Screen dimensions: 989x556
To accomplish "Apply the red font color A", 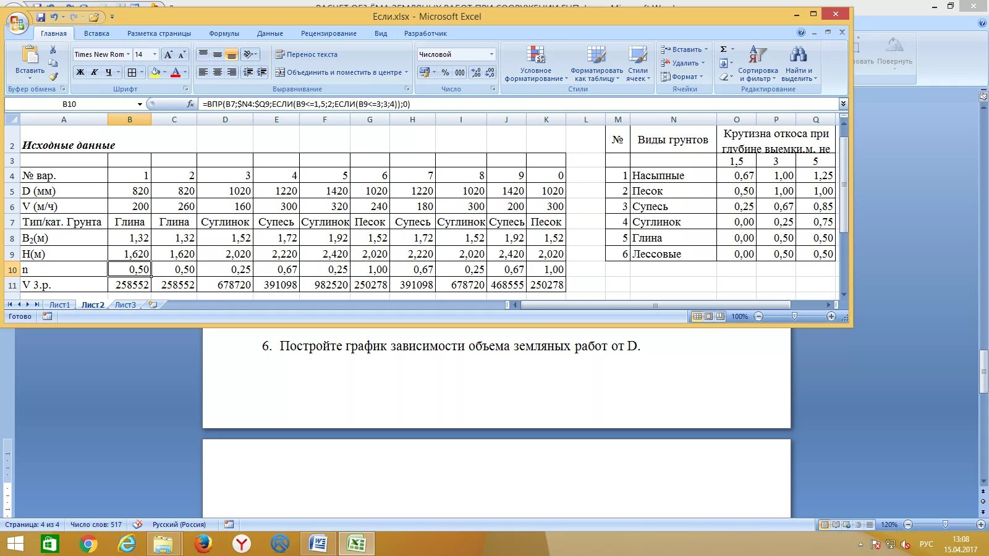I will (176, 72).
